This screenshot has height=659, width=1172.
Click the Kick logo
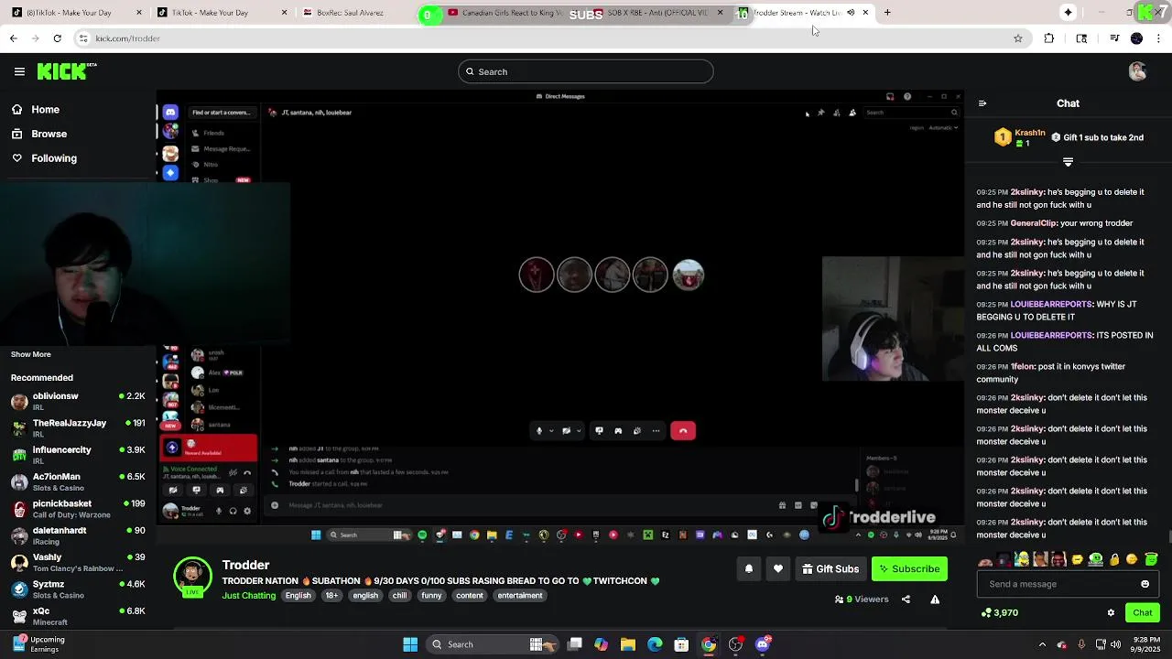(x=66, y=71)
